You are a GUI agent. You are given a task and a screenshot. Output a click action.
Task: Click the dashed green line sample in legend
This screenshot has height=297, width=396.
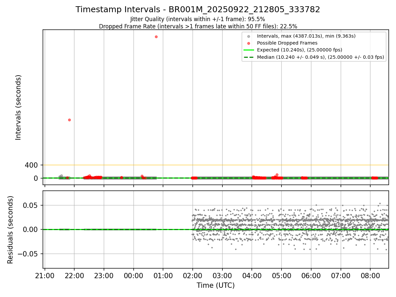tap(248, 57)
